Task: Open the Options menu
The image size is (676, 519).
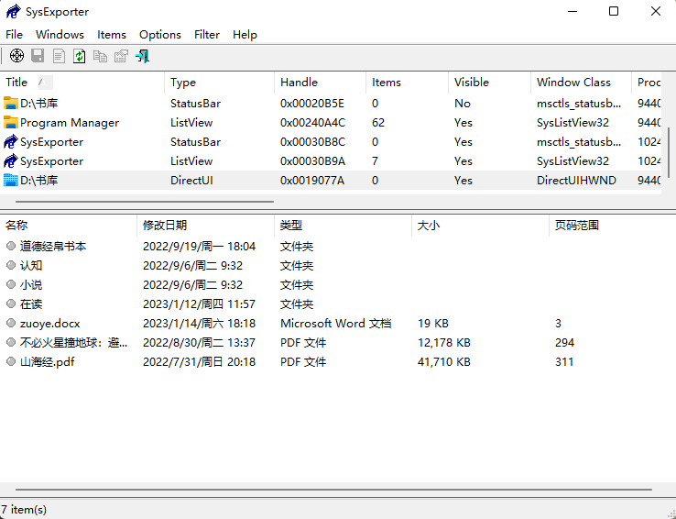Action: 160,34
